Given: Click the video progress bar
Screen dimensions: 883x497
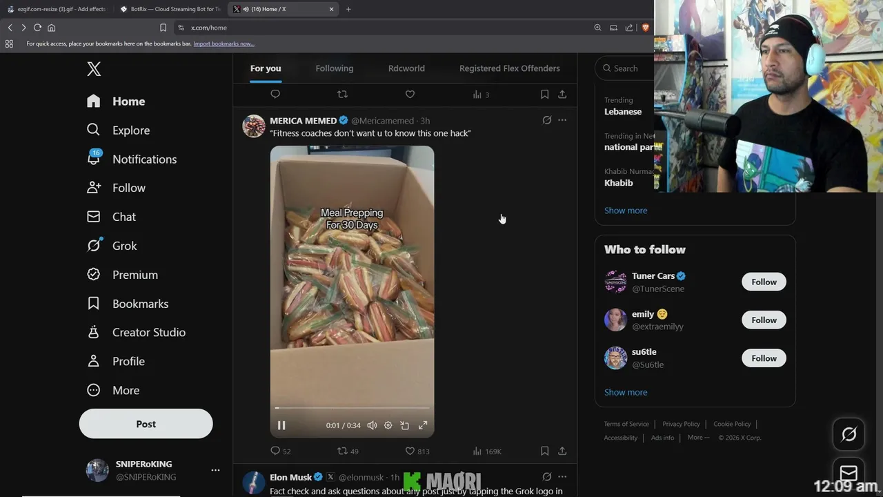Looking at the screenshot, I should pyautogui.click(x=352, y=408).
